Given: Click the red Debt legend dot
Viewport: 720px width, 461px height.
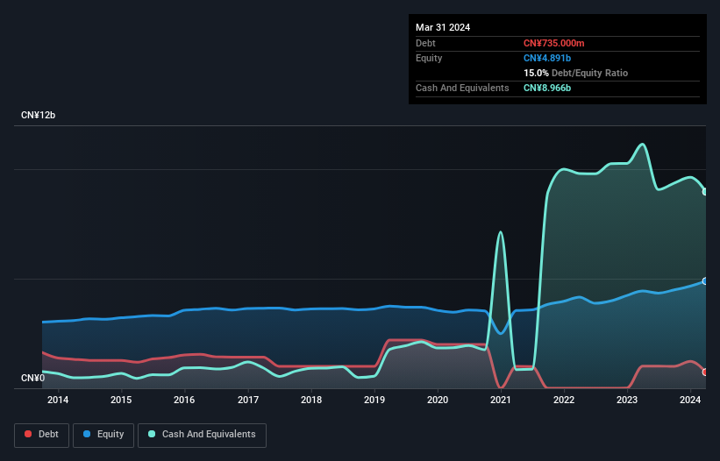Looking at the screenshot, I should [28, 434].
